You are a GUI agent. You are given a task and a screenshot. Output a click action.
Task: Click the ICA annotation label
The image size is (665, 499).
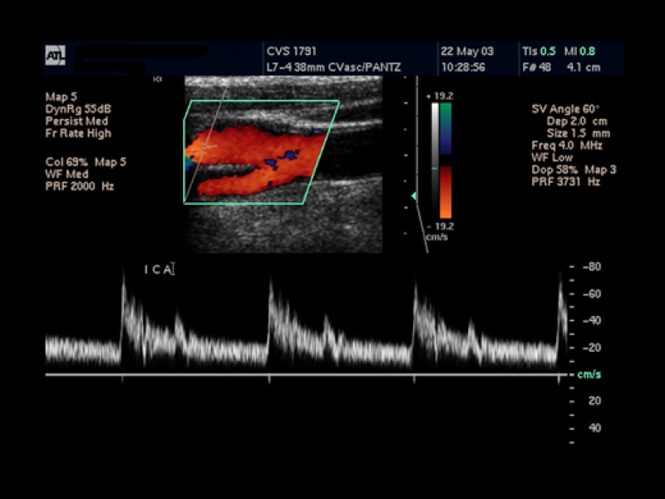(158, 269)
